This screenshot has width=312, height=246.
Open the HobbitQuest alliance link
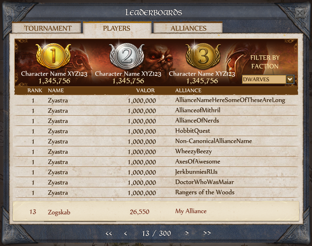click(x=193, y=131)
